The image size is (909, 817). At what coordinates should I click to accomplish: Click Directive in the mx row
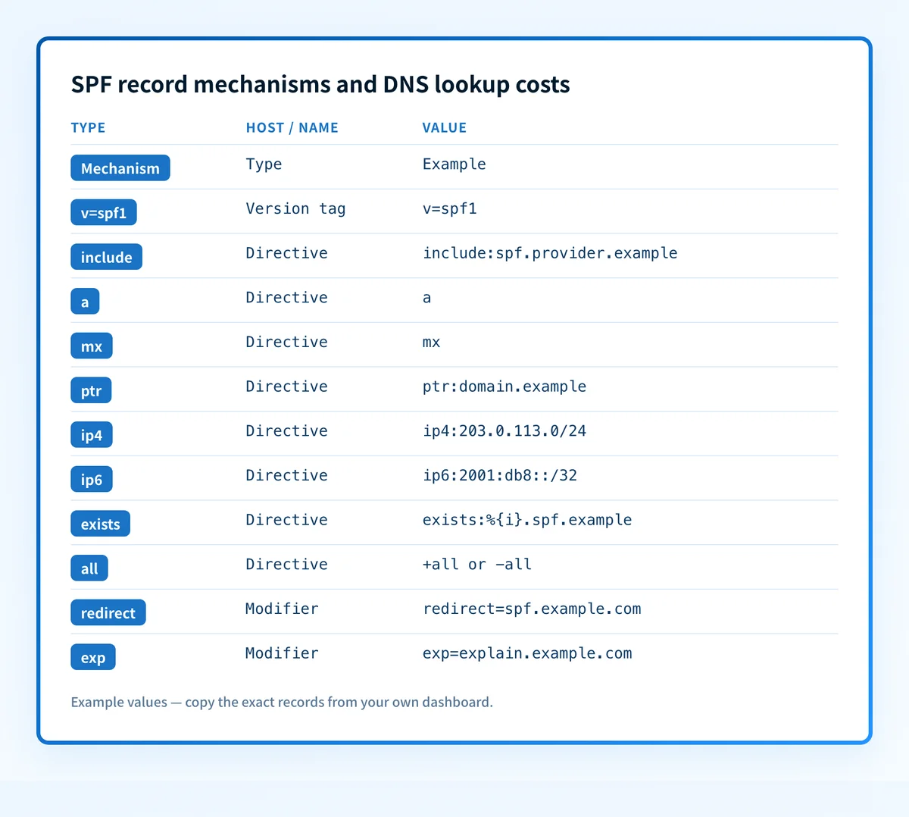[286, 342]
